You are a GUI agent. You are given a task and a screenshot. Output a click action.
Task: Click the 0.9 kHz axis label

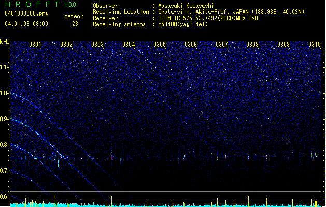click(4, 119)
